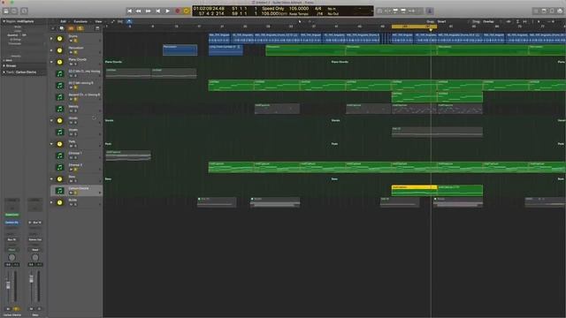Click the 4/4 time signature display

[x=318, y=9]
